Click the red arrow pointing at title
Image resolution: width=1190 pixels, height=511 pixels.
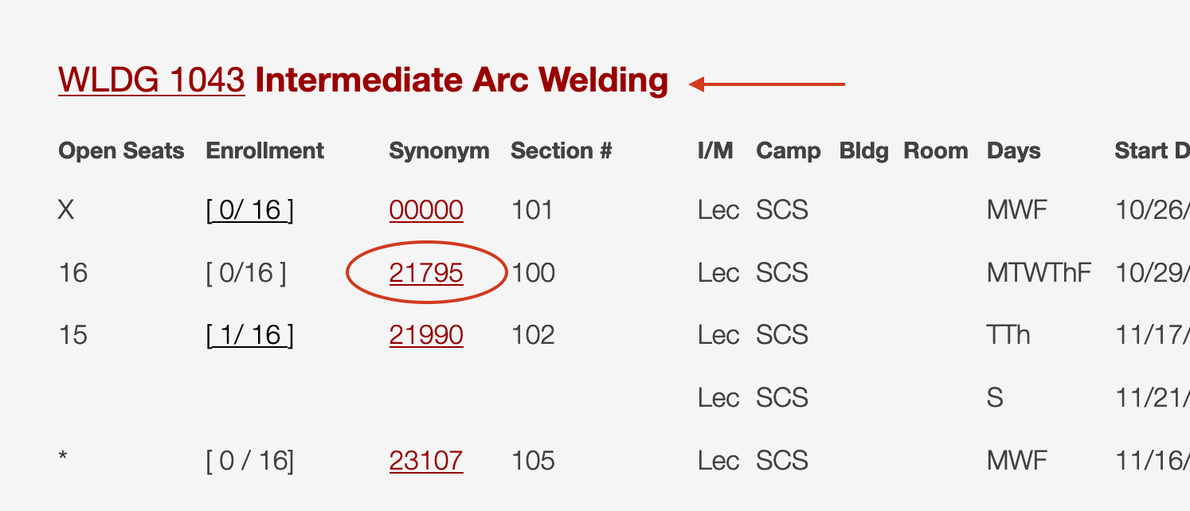(x=766, y=84)
